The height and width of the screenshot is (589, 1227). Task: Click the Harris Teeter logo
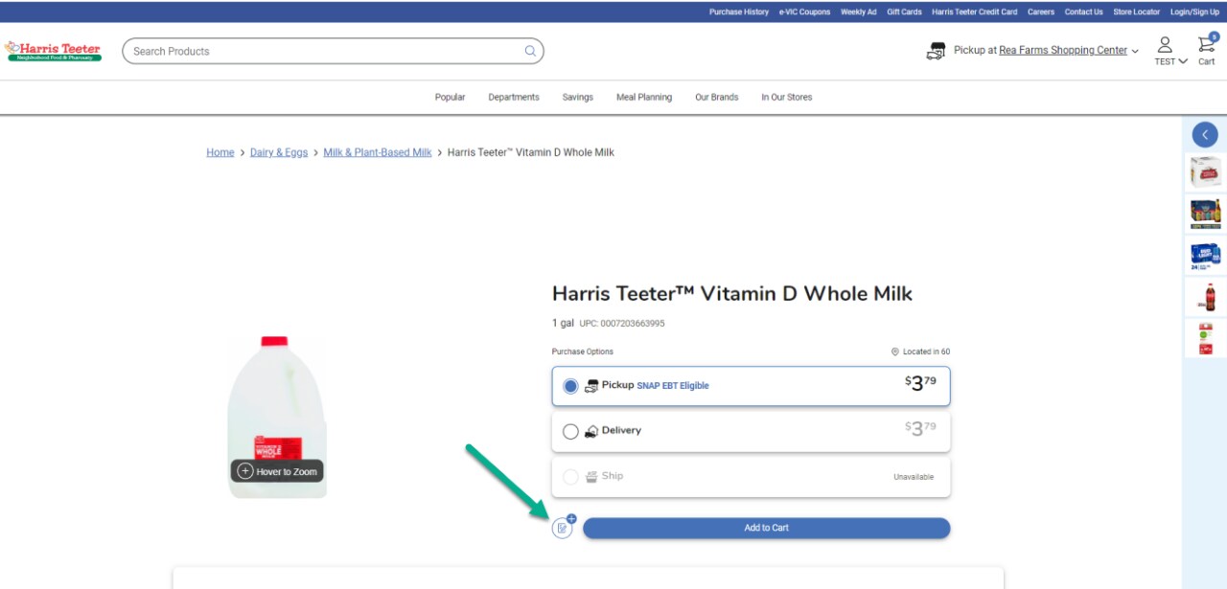tap(53, 51)
